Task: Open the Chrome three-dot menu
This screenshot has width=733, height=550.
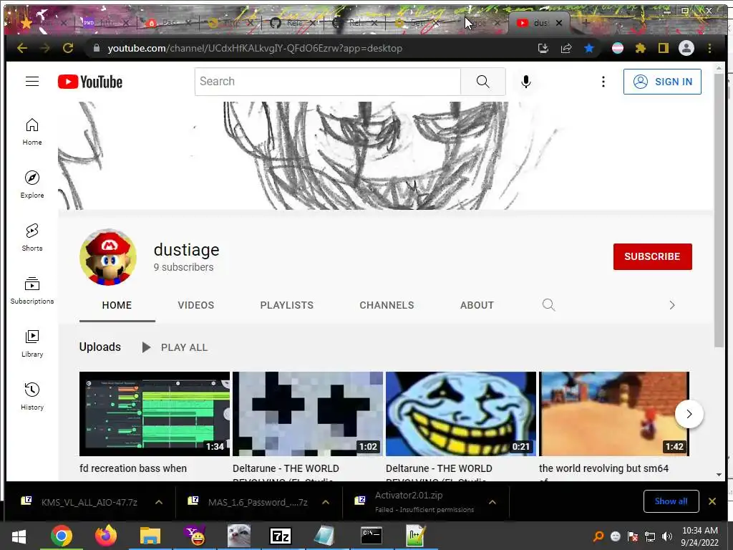Action: click(x=709, y=48)
